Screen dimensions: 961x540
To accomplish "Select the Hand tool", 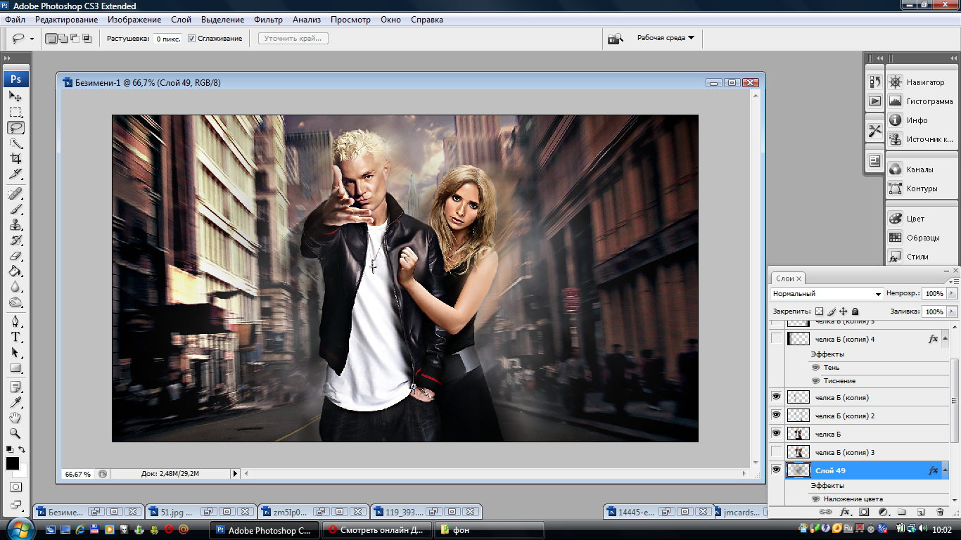I will tap(15, 418).
